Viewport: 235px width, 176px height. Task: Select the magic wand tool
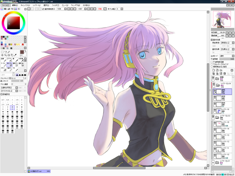point(9,52)
